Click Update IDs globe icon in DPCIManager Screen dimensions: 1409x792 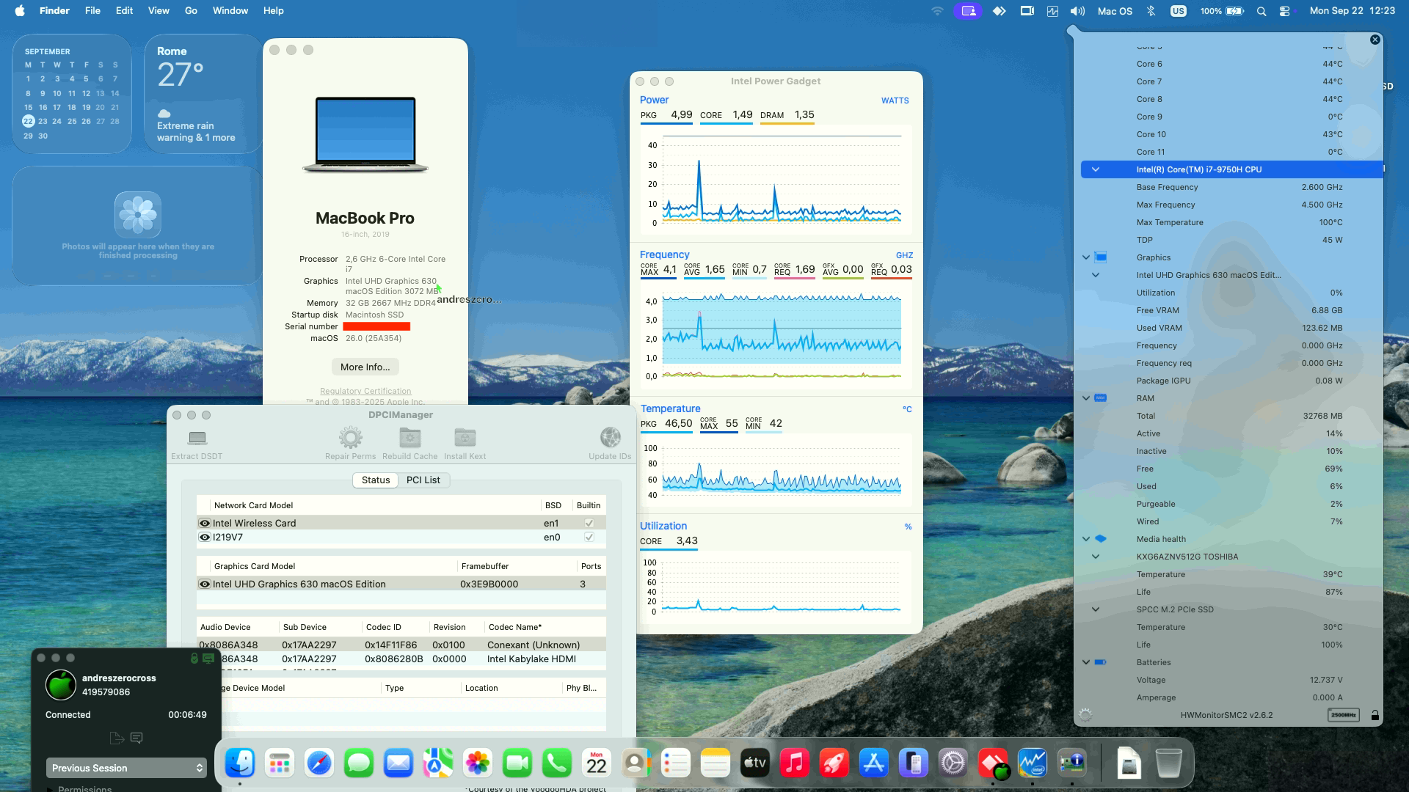610,438
